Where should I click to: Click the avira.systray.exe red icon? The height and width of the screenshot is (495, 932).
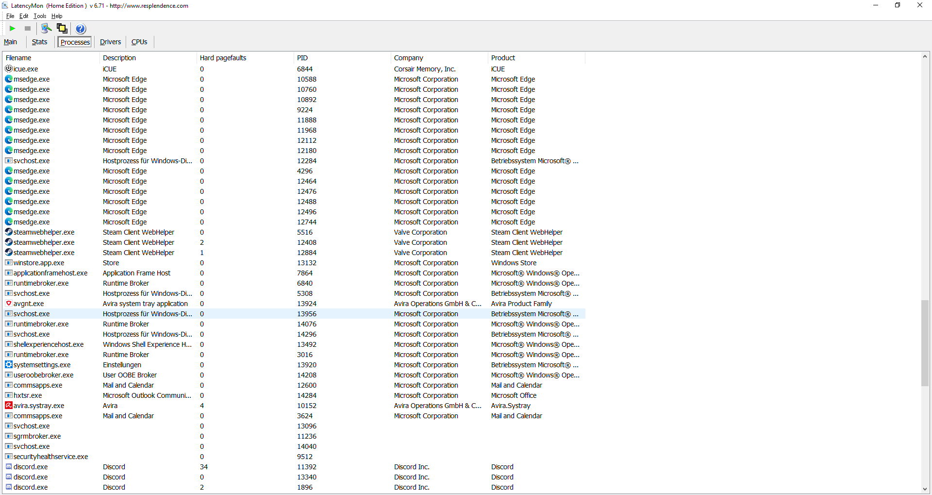[x=9, y=405]
